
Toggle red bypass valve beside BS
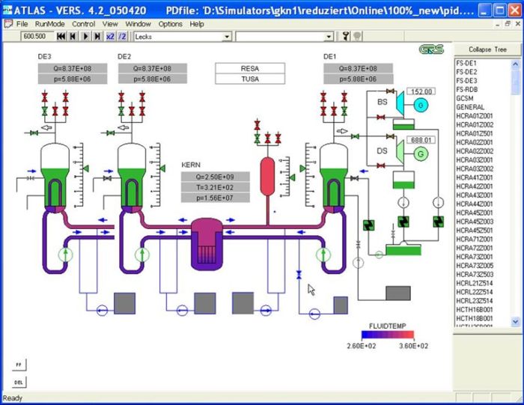click(x=380, y=118)
